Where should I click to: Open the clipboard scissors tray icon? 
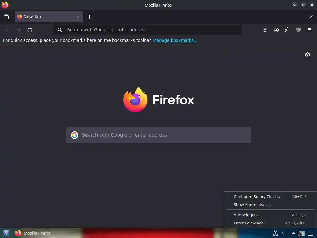tap(275, 233)
